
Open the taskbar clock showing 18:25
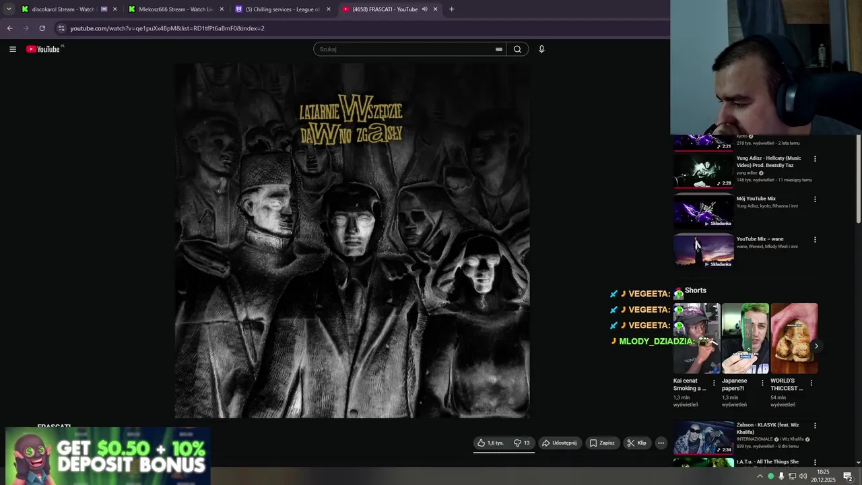coord(823,476)
